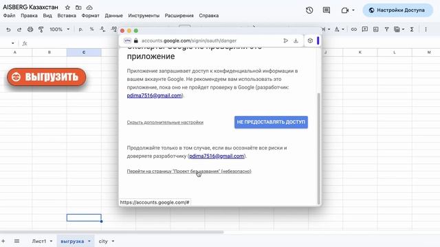Click the move to folder icon
This screenshot has height=247, width=440.
pyautogui.click(x=78, y=8)
